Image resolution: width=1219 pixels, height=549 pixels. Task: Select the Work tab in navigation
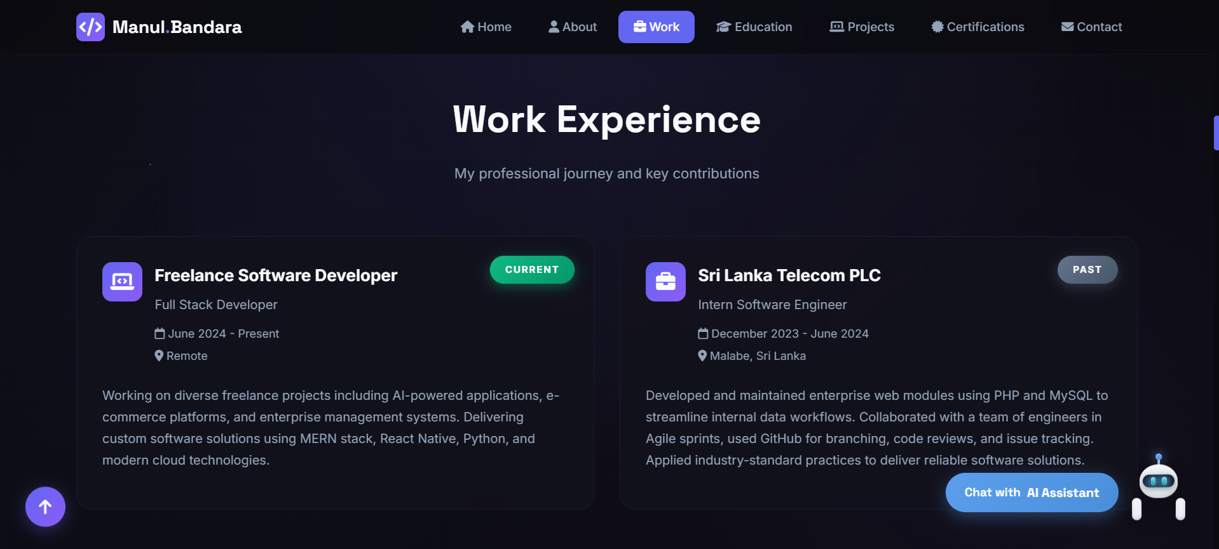pyautogui.click(x=656, y=27)
